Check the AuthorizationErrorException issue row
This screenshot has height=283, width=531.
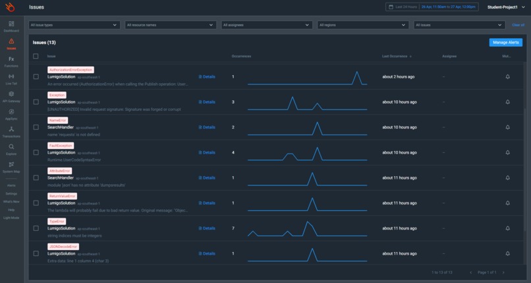(x=36, y=77)
